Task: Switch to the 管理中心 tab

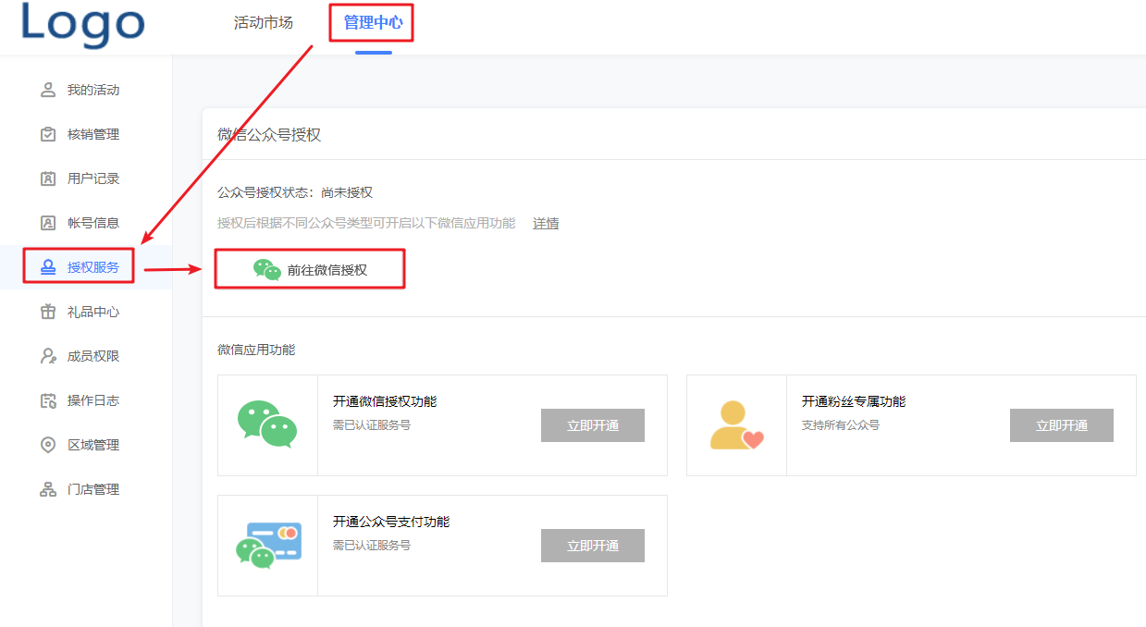Action: pos(373,22)
